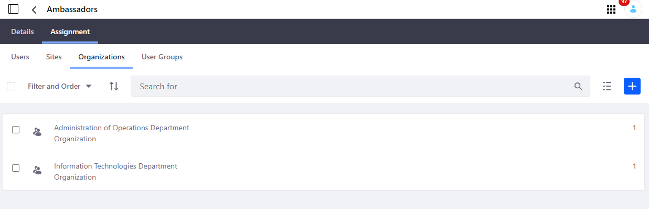Toggle the product menu sidebar icon
649x209 pixels.
point(14,9)
